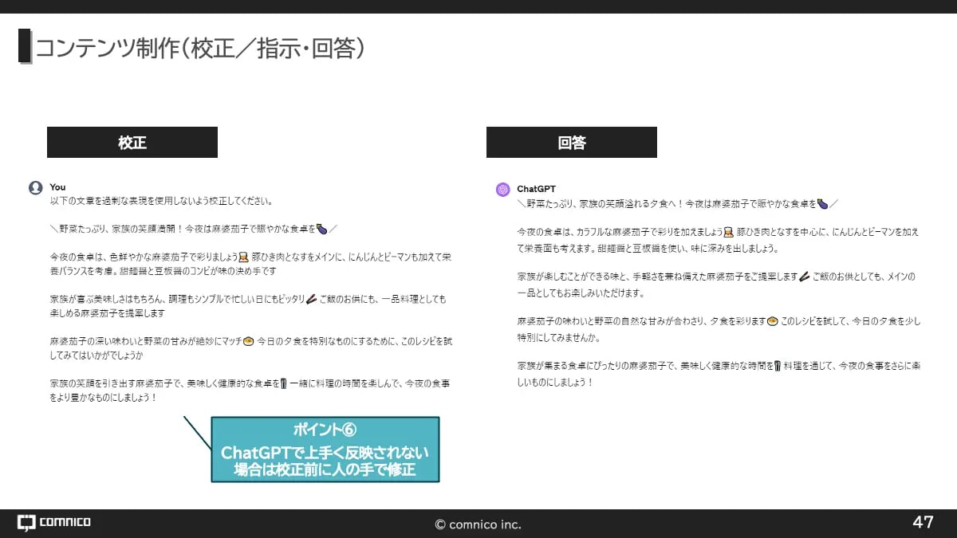Image resolution: width=957 pixels, height=538 pixels.
Task: Click the text しいものにしましょう！
Action: pyautogui.click(x=555, y=382)
